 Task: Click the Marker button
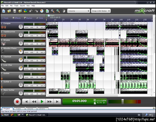28,18
